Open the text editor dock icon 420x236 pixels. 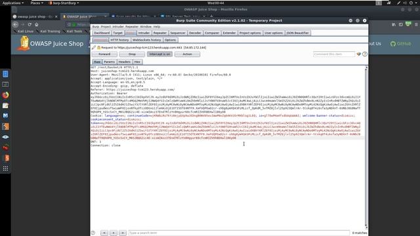pos(5,106)
